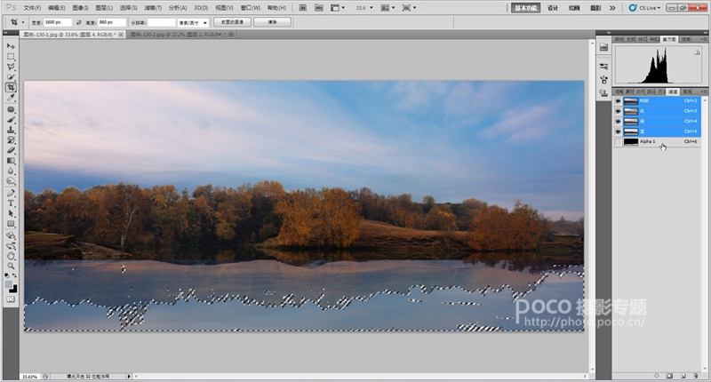Click the Front Image button
711x382 pixels.
232,22
